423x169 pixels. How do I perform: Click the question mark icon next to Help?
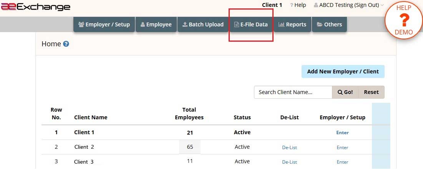(291, 5)
